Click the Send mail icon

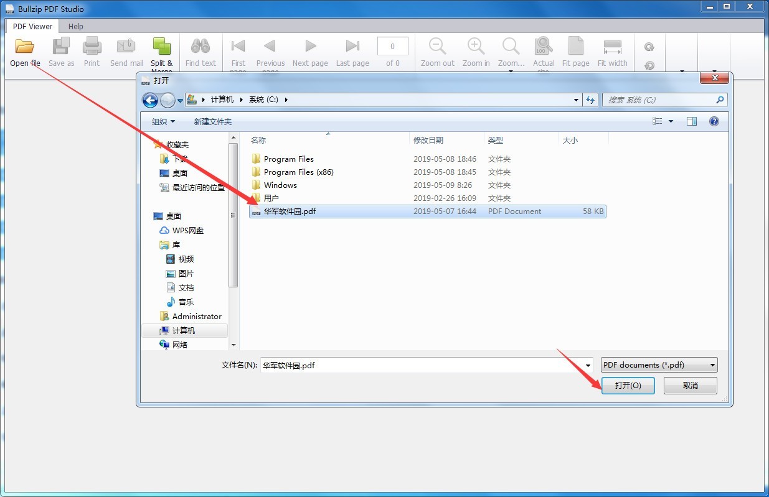(126, 46)
